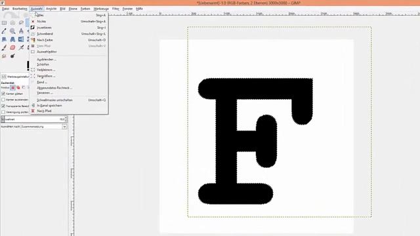The image size is (420, 236).
Task: Toggle the Kanten glätten checkbox
Action: pyautogui.click(x=3, y=94)
